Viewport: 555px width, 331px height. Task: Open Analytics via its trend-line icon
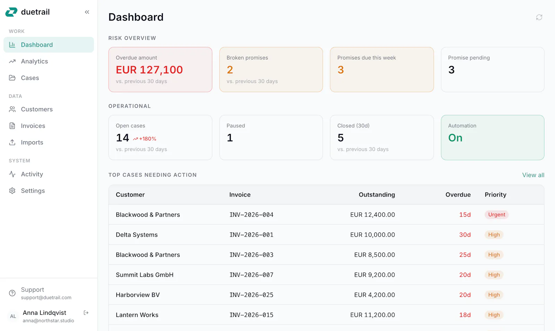(12, 61)
